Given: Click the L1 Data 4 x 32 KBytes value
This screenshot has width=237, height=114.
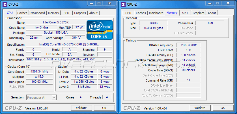Looking at the screenshot, I should 84,71.
